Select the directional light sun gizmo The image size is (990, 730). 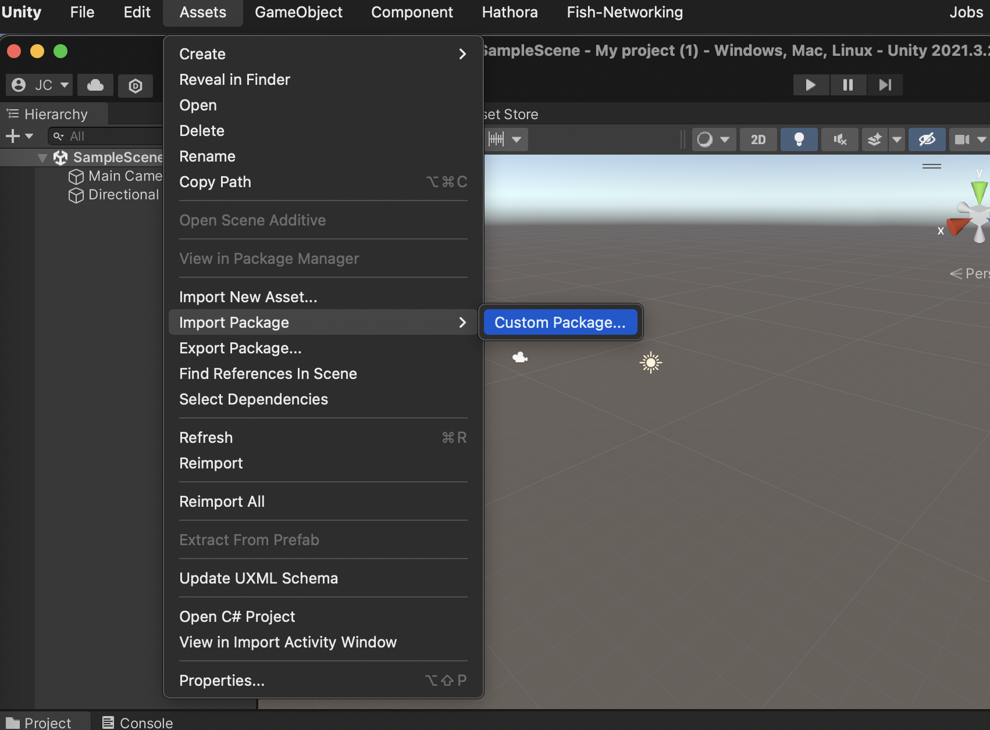pos(651,363)
